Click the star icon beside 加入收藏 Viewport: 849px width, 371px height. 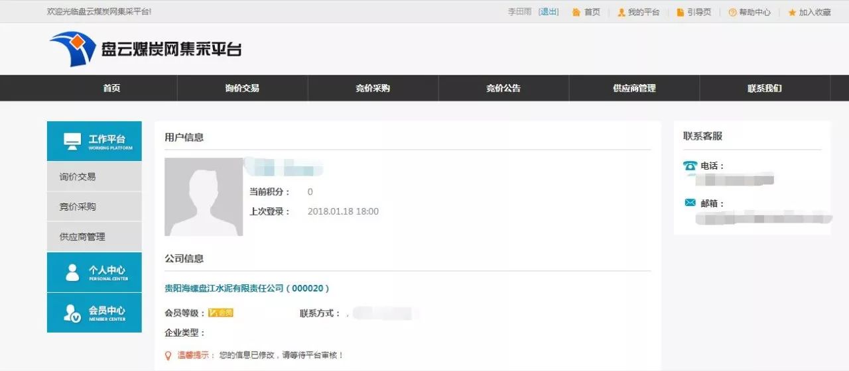coord(792,13)
